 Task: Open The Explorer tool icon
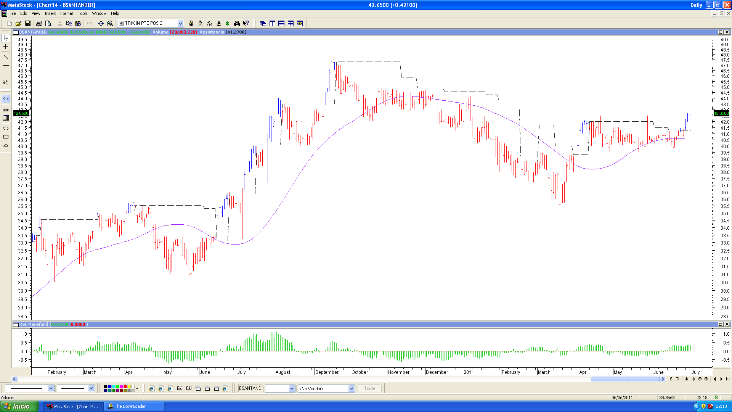click(191, 23)
